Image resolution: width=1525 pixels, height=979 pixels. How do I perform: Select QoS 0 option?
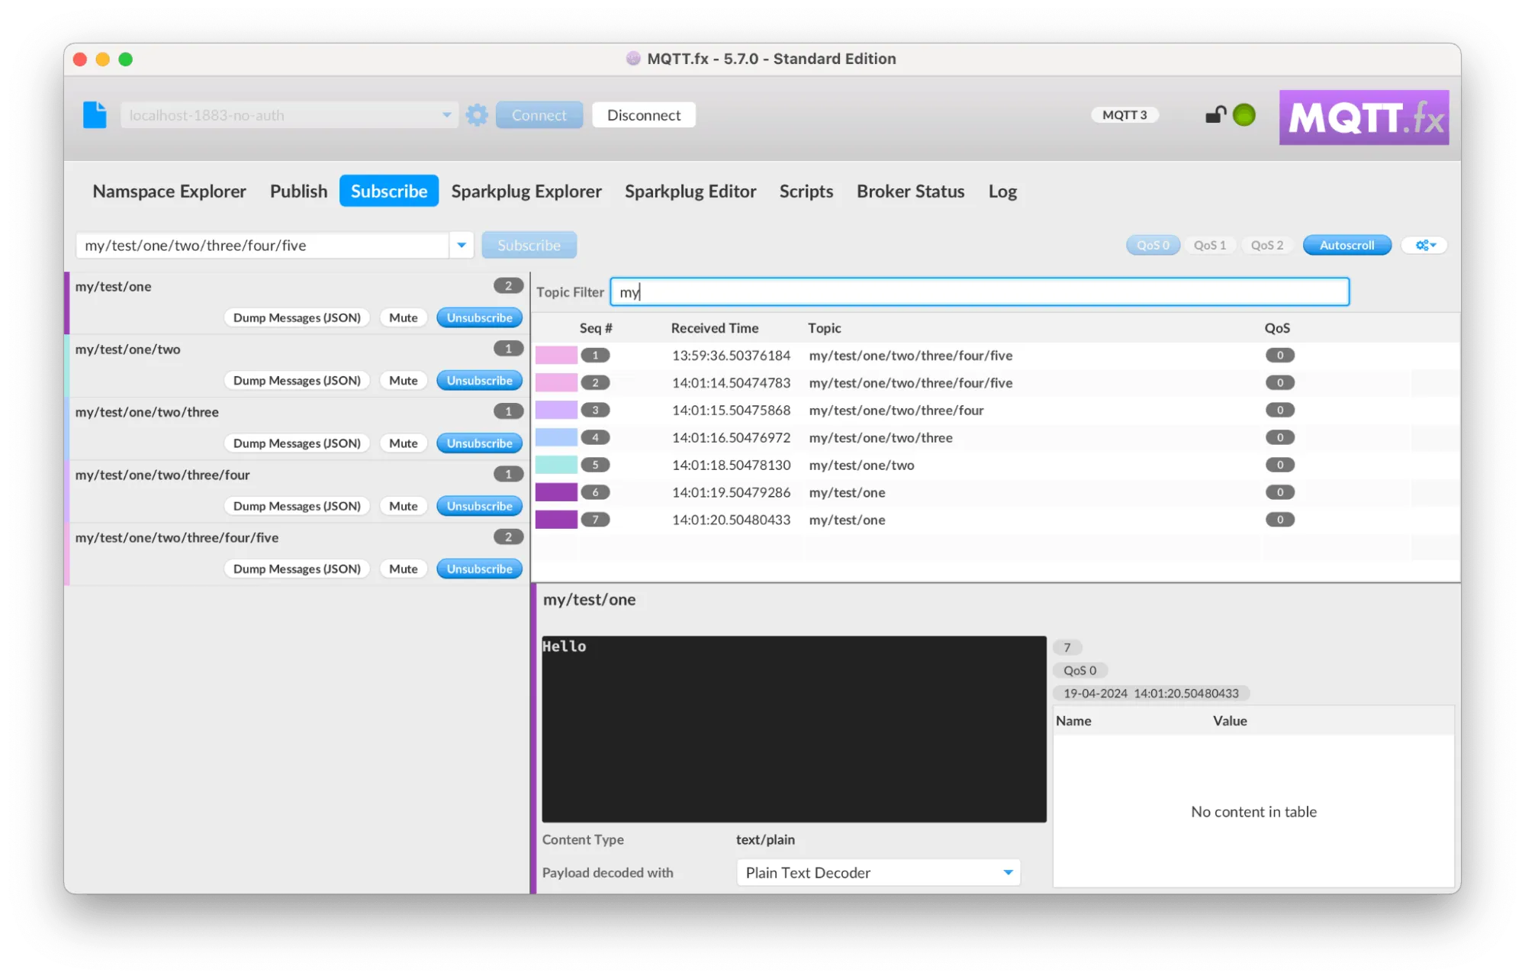click(x=1153, y=245)
